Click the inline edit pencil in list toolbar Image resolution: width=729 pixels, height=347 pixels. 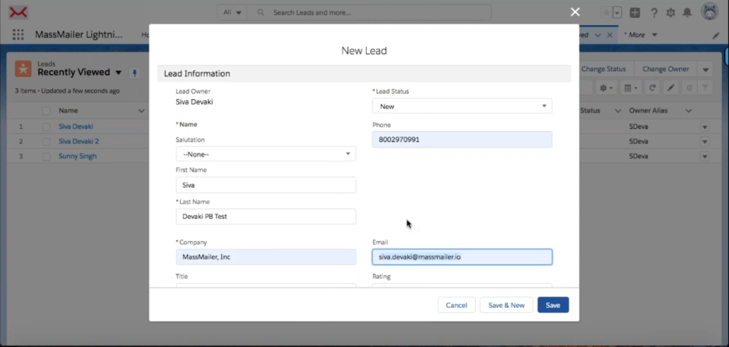tap(671, 88)
